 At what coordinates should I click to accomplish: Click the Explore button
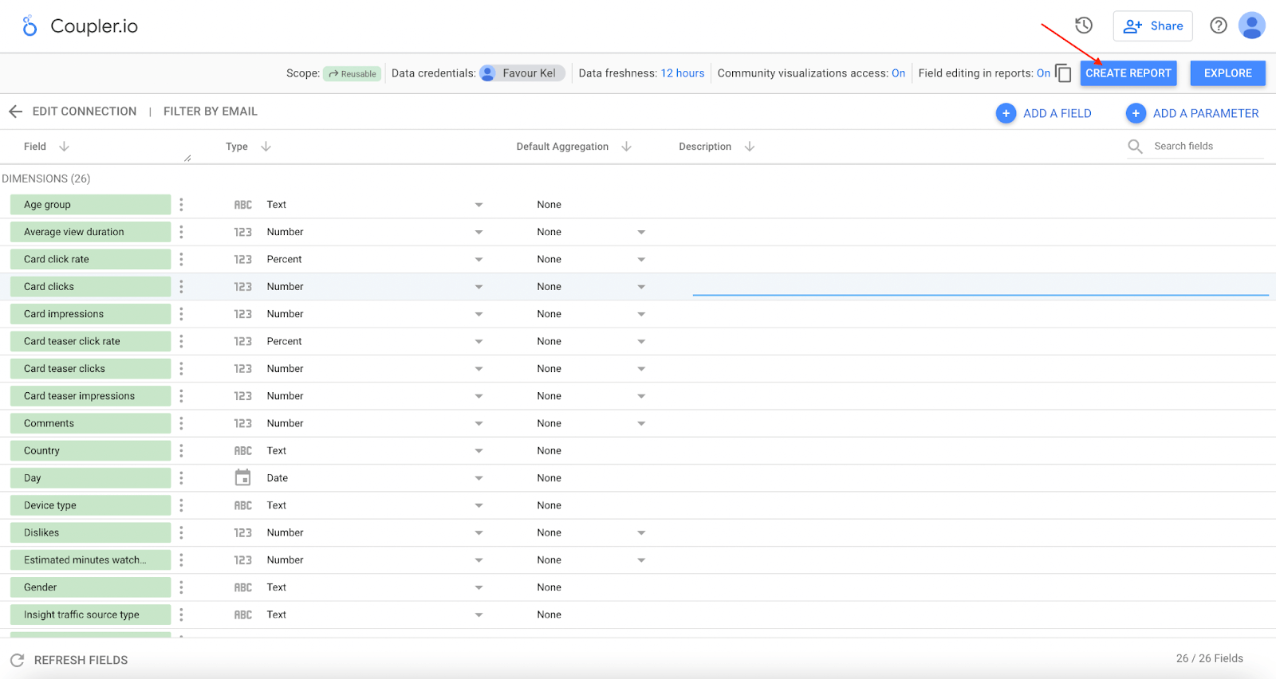[1228, 73]
